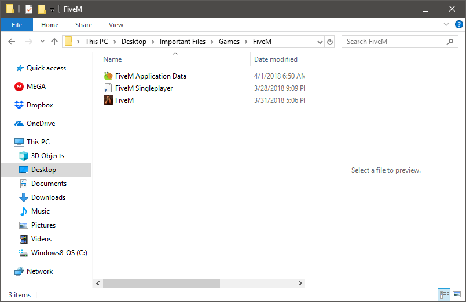Select the 3/28/2018 9:09 PM date cell
Viewport: 466px width, 302px height.
pyautogui.click(x=280, y=88)
